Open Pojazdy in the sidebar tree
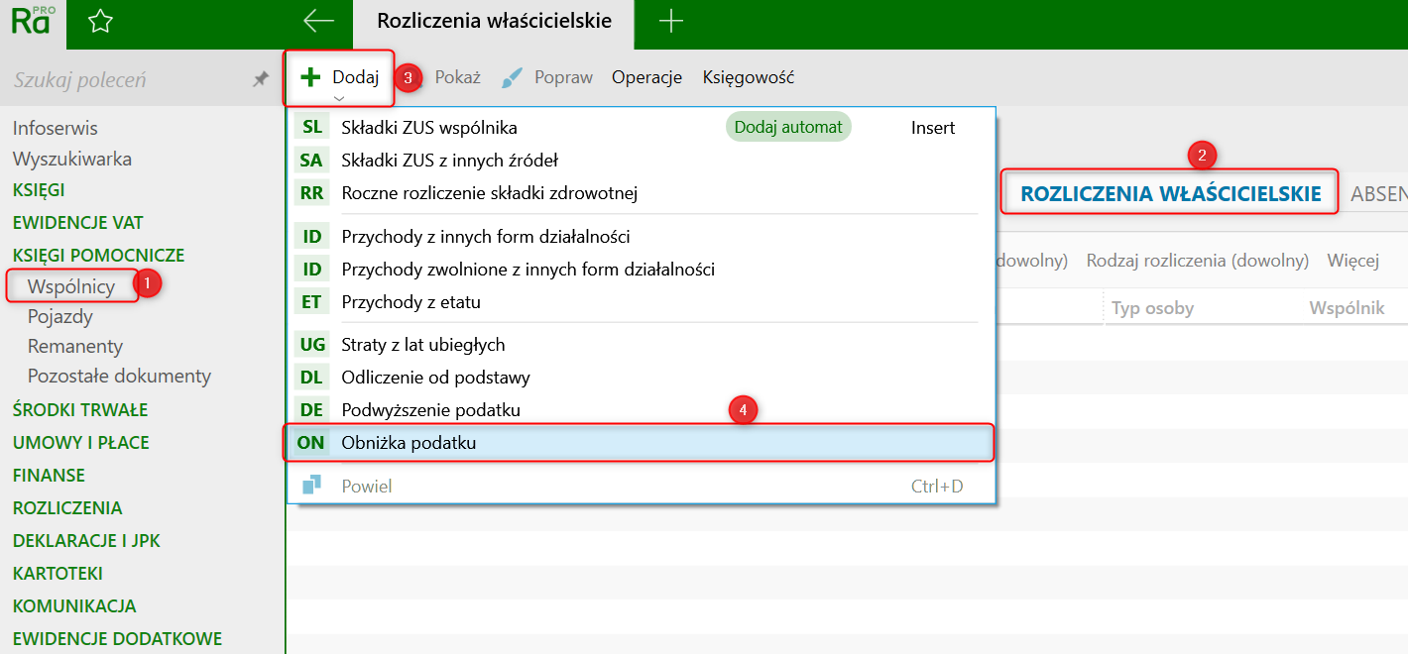Image resolution: width=1408 pixels, height=654 pixels. 60,316
